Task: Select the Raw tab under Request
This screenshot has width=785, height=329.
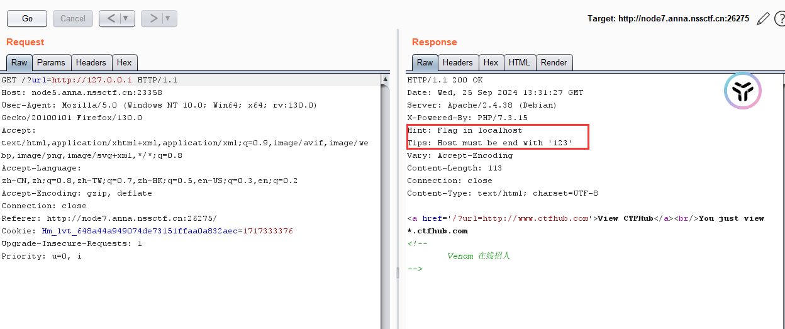Action: 19,62
